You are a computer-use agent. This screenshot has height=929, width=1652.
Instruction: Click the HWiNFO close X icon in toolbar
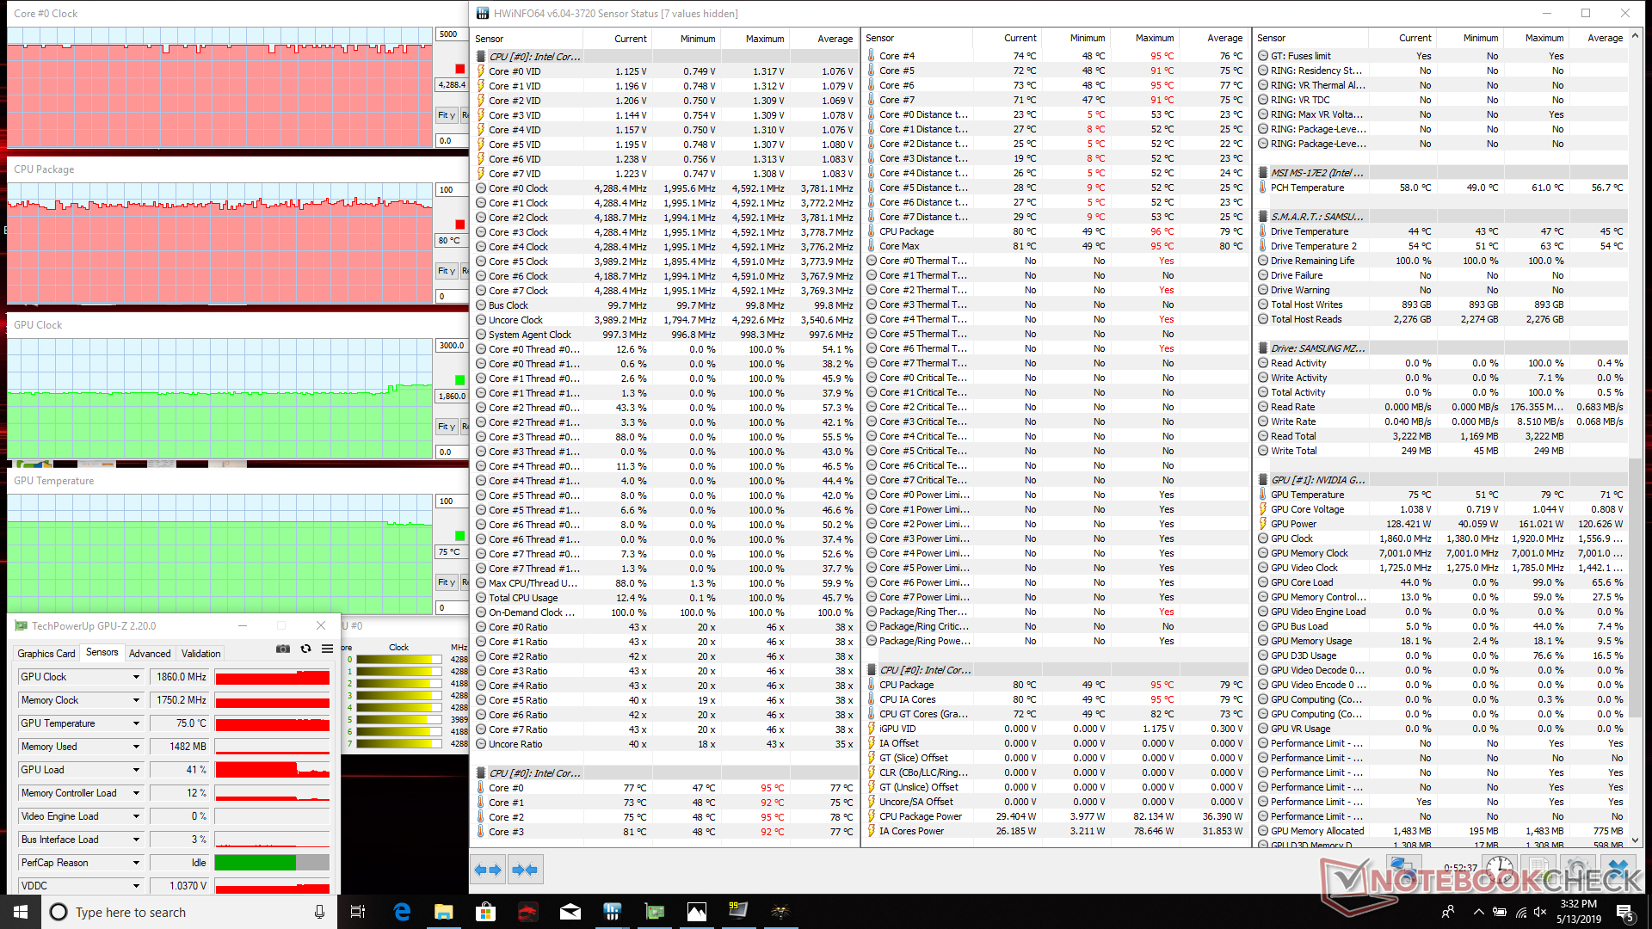click(1618, 867)
